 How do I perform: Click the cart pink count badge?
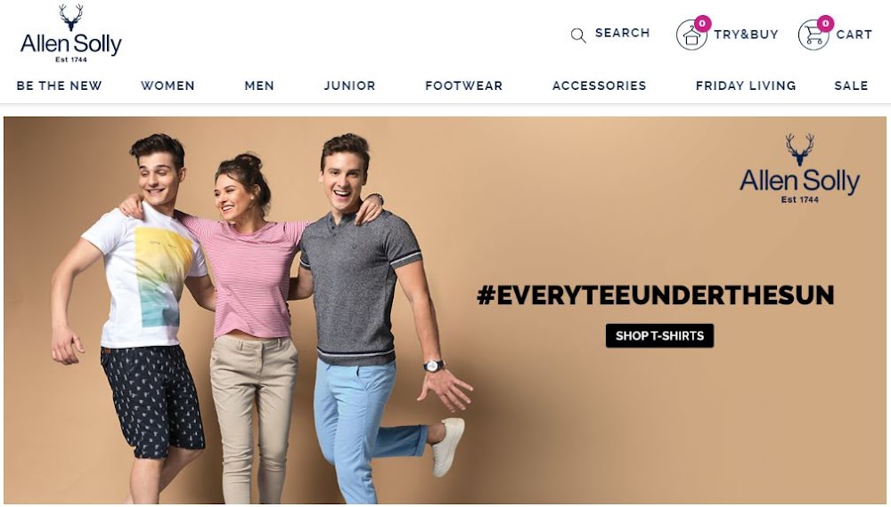coord(826,23)
